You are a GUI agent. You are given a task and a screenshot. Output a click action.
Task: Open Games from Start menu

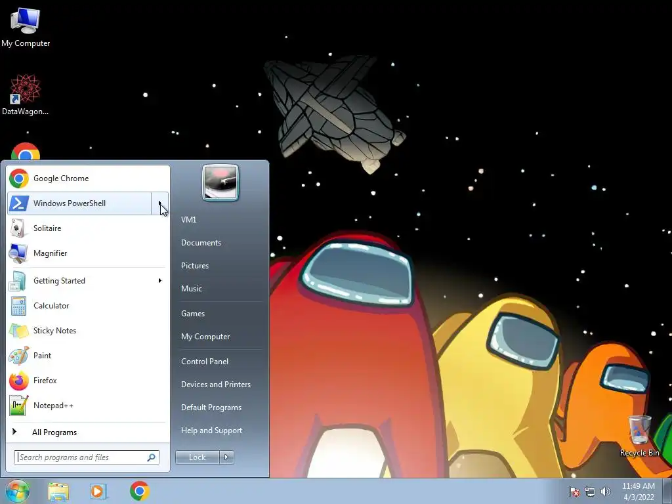point(193,313)
